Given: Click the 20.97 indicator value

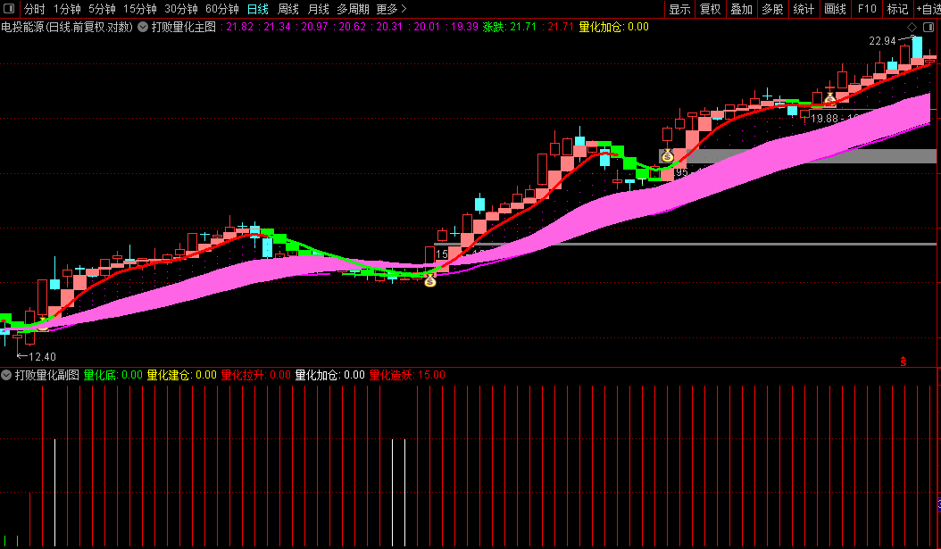Looking at the screenshot, I should [315, 27].
